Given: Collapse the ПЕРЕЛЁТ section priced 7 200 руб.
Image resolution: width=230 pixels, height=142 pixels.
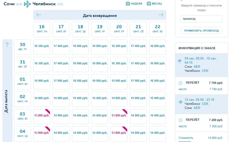Looking at the screenshot, I should pos(180,120).
